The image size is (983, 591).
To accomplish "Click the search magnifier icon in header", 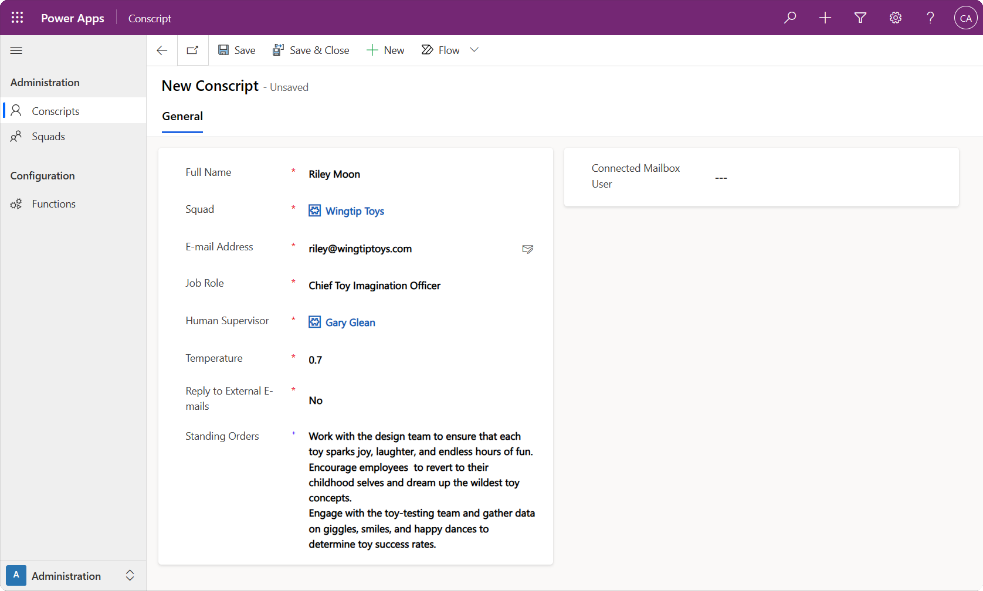I will pyautogui.click(x=790, y=18).
